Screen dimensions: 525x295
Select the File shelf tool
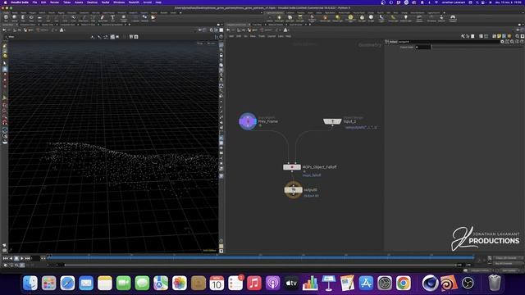tap(153, 18)
